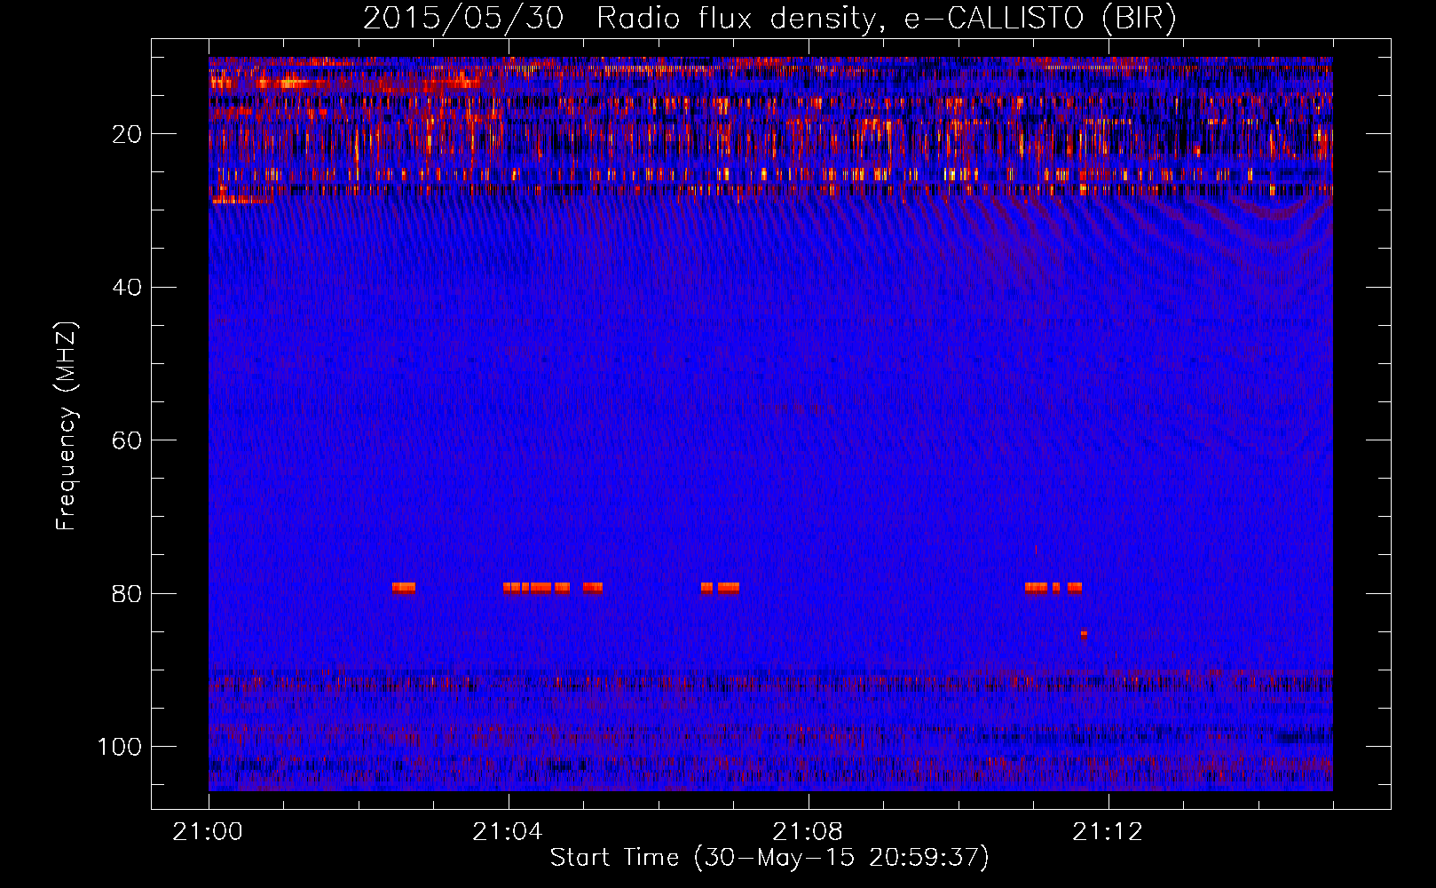The height and width of the screenshot is (888, 1436).
Task: Click the 21:08 time tick label
Action: coord(808,832)
